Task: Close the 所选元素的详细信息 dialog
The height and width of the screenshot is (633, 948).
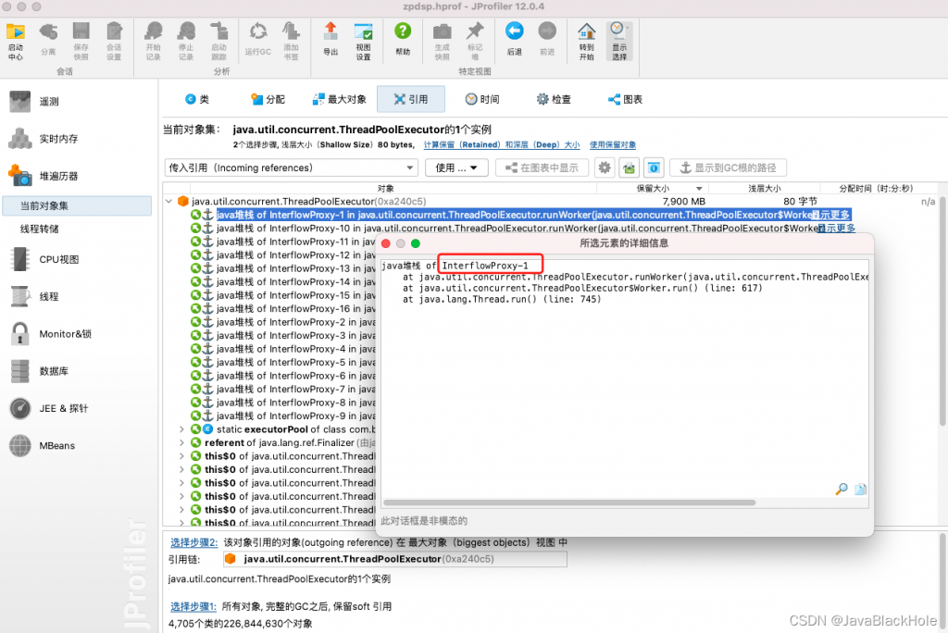Action: [x=386, y=243]
